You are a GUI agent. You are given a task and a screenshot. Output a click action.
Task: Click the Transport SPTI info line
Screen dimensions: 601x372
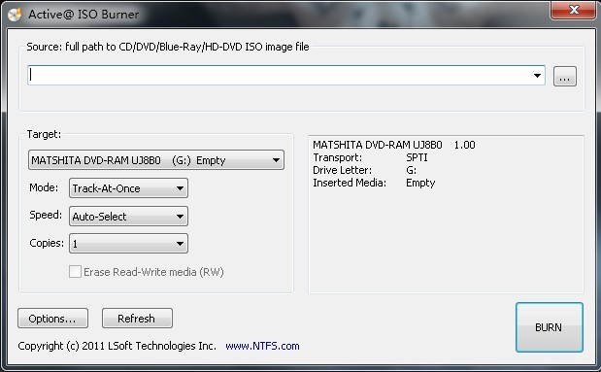click(x=370, y=157)
